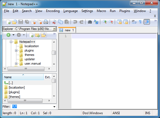The height and width of the screenshot is (118, 160).
Task: Zoom out with magnifier minus icon
Action: 111,22
